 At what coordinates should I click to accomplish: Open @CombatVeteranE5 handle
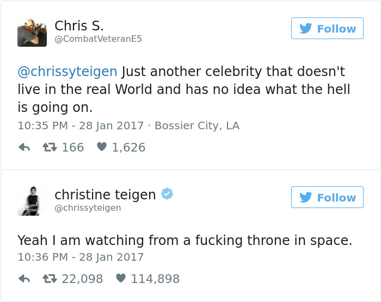click(x=98, y=39)
